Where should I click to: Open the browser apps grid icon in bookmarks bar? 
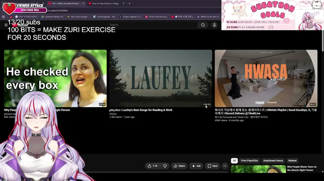3,17
